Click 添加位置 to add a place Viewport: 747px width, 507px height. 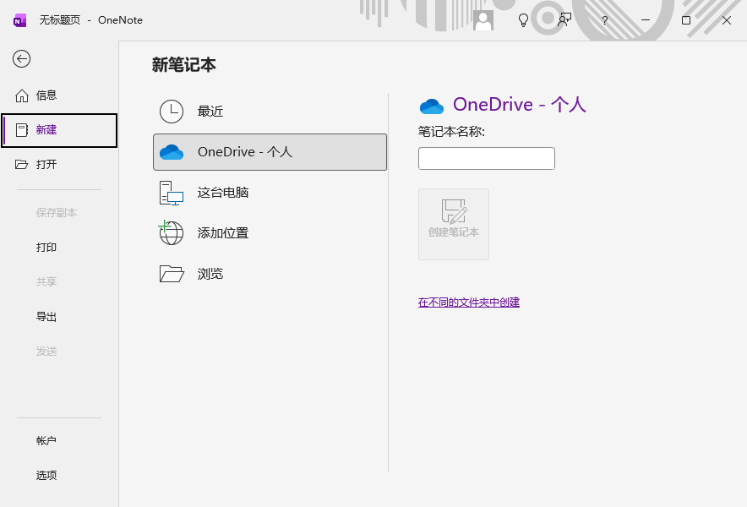pyautogui.click(x=270, y=233)
